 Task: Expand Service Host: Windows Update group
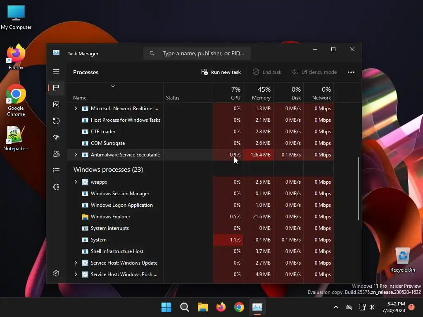click(x=76, y=263)
